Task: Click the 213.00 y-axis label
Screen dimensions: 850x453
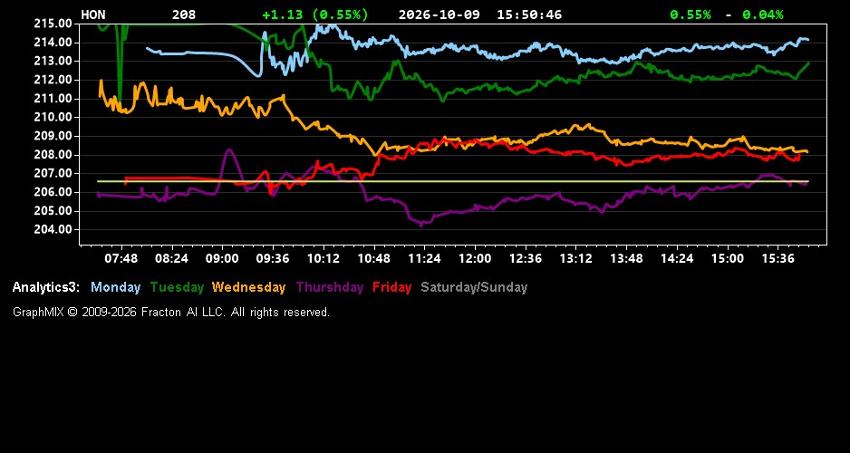Action: 53,61
